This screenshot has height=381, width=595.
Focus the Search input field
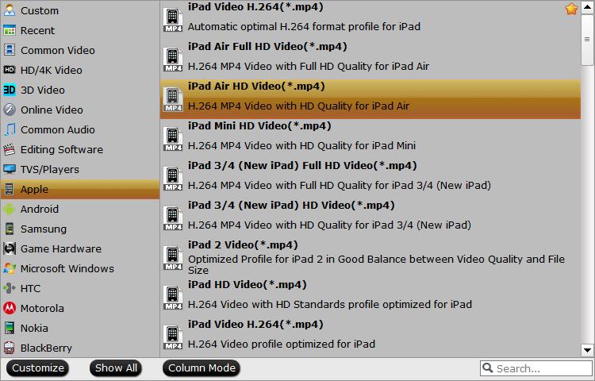[541, 368]
